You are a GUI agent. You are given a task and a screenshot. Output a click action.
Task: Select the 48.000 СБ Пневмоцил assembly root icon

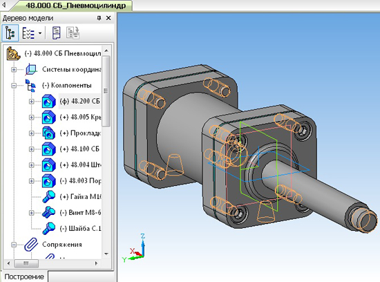pyautogui.click(x=13, y=53)
